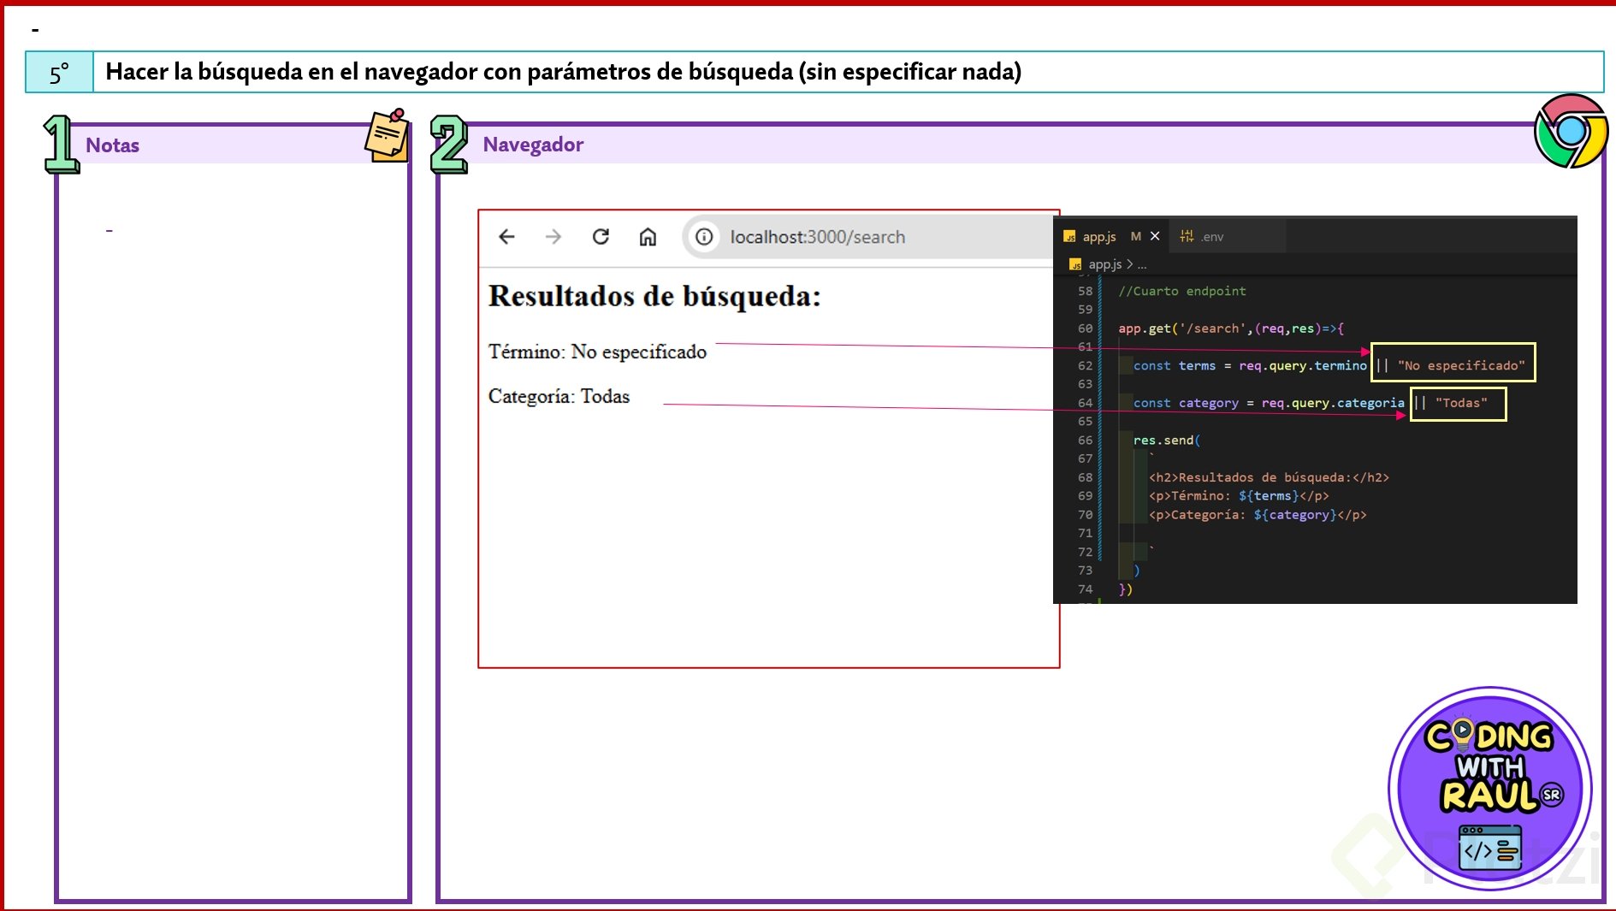Screen dimensions: 1616x911
Task: Click the Coding With Raul logo
Action: (x=1490, y=788)
